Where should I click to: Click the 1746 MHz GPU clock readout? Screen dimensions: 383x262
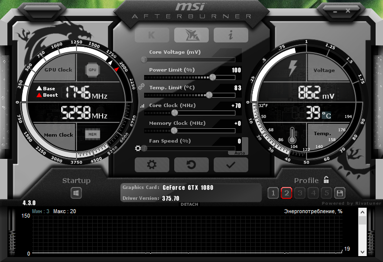coord(86,92)
